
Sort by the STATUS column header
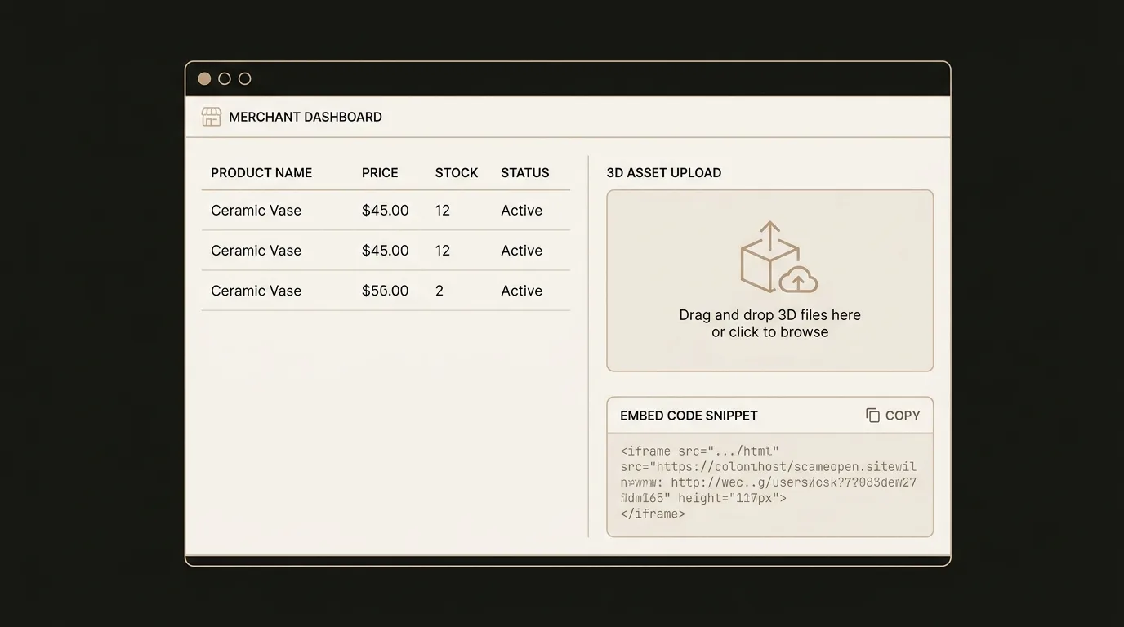point(525,173)
